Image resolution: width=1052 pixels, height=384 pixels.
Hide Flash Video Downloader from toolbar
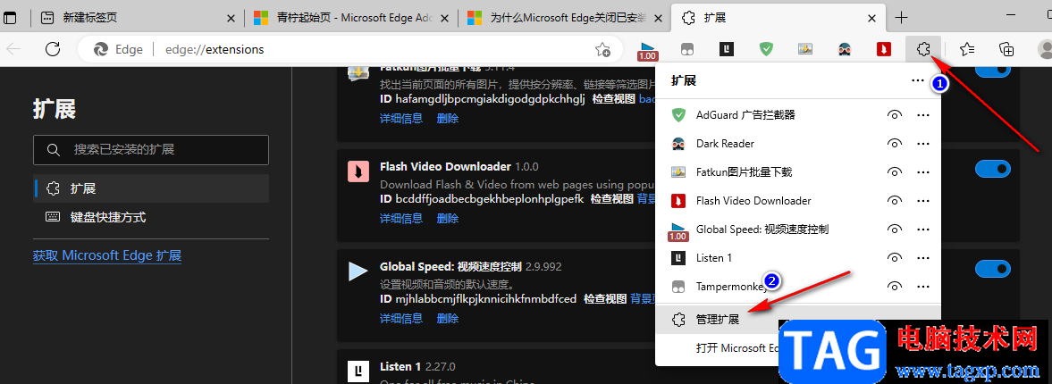893,200
